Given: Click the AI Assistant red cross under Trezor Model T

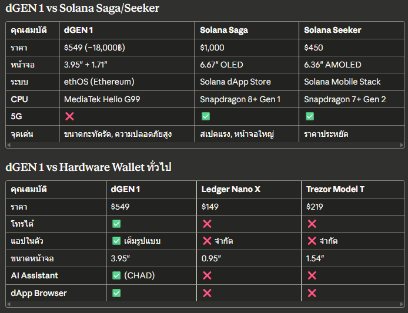Looking at the screenshot, I should point(312,275).
